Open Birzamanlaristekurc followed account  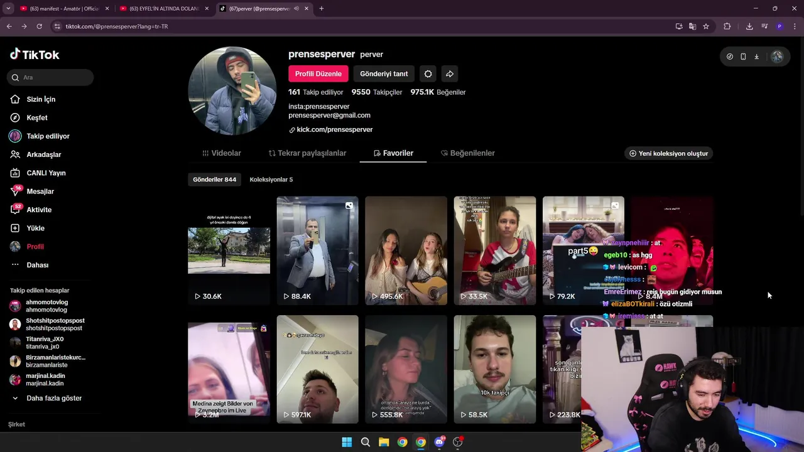(47, 361)
